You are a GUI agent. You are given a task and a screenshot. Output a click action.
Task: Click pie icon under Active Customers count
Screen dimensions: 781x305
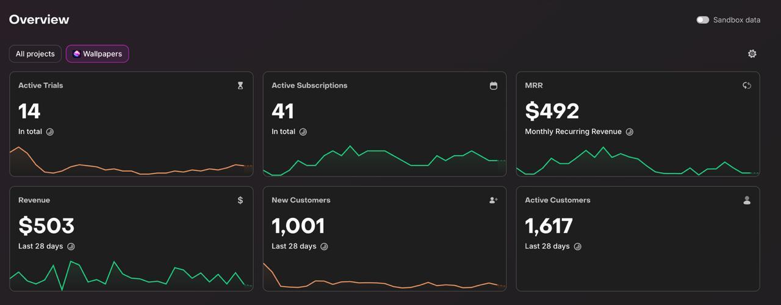(x=577, y=247)
